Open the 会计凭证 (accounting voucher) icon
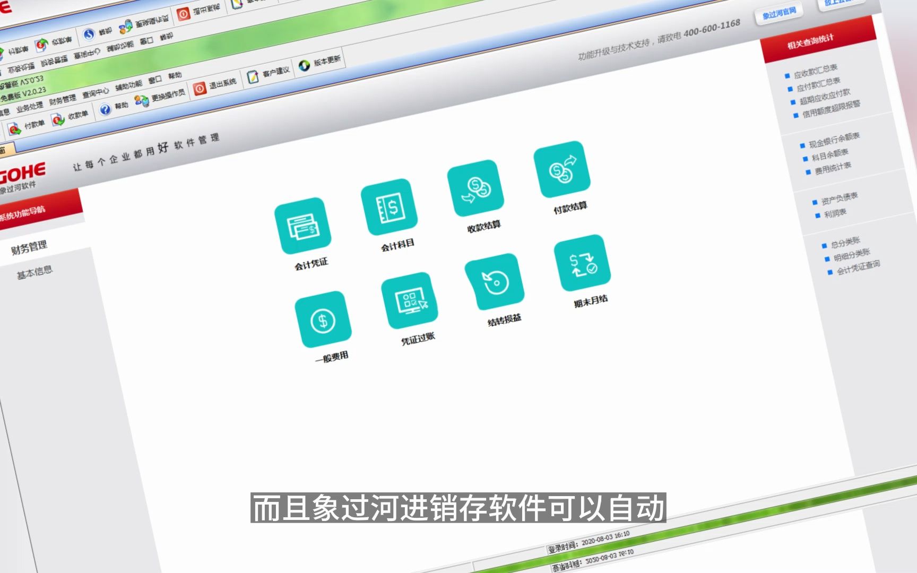Viewport: 917px width, 573px height. point(303,225)
